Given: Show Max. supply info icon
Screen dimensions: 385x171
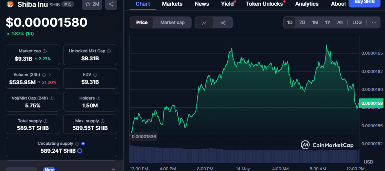Looking at the screenshot, I should pos(103,121).
